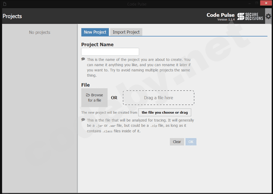Click the Version 1.1.4 label
This screenshot has height=194, width=273.
[x=226, y=19]
